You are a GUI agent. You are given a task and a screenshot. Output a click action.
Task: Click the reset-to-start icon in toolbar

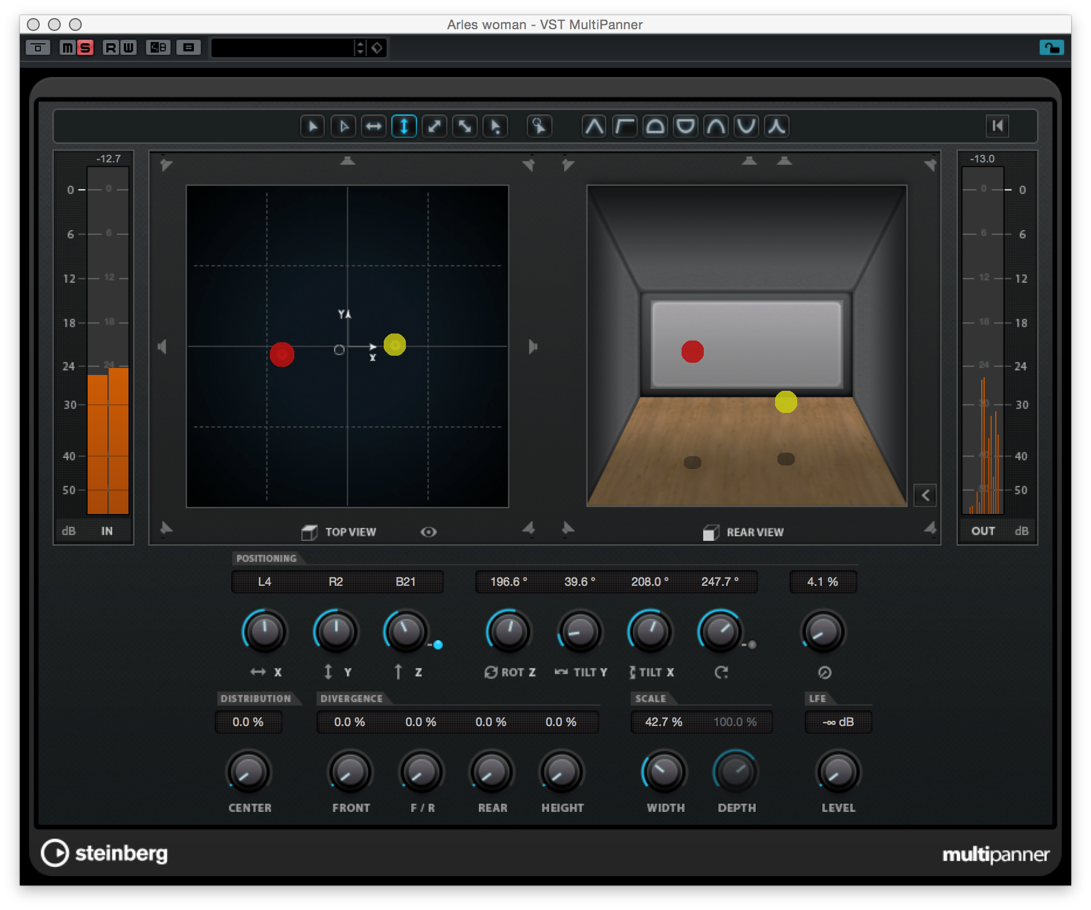(x=998, y=126)
